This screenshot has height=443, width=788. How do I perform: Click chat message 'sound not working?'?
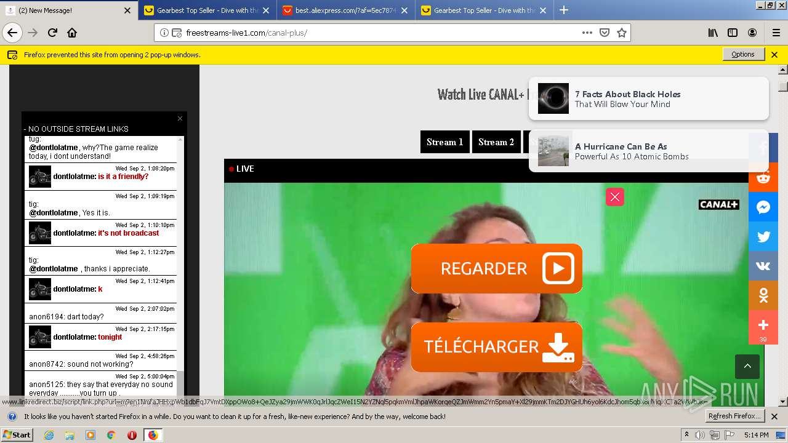pyautogui.click(x=100, y=364)
